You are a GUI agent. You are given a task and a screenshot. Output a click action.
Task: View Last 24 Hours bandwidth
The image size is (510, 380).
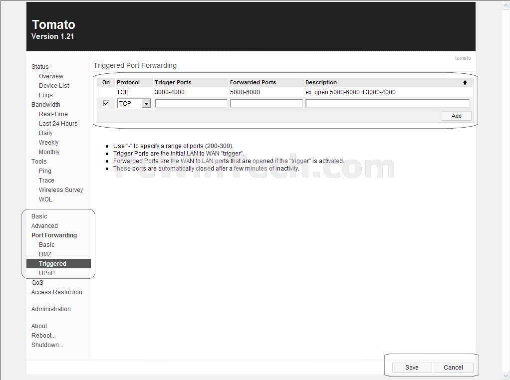(58, 124)
